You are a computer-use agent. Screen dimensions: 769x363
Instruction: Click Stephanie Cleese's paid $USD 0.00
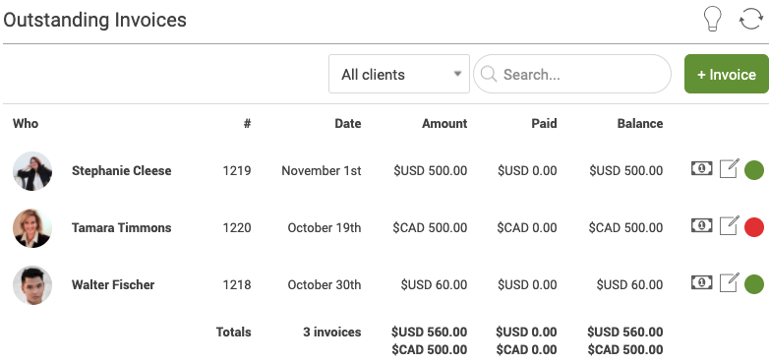(527, 171)
